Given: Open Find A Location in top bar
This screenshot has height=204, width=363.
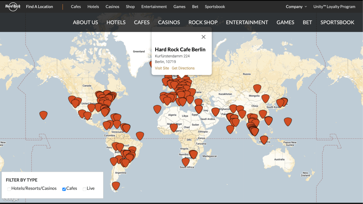Looking at the screenshot, I should 39,7.
